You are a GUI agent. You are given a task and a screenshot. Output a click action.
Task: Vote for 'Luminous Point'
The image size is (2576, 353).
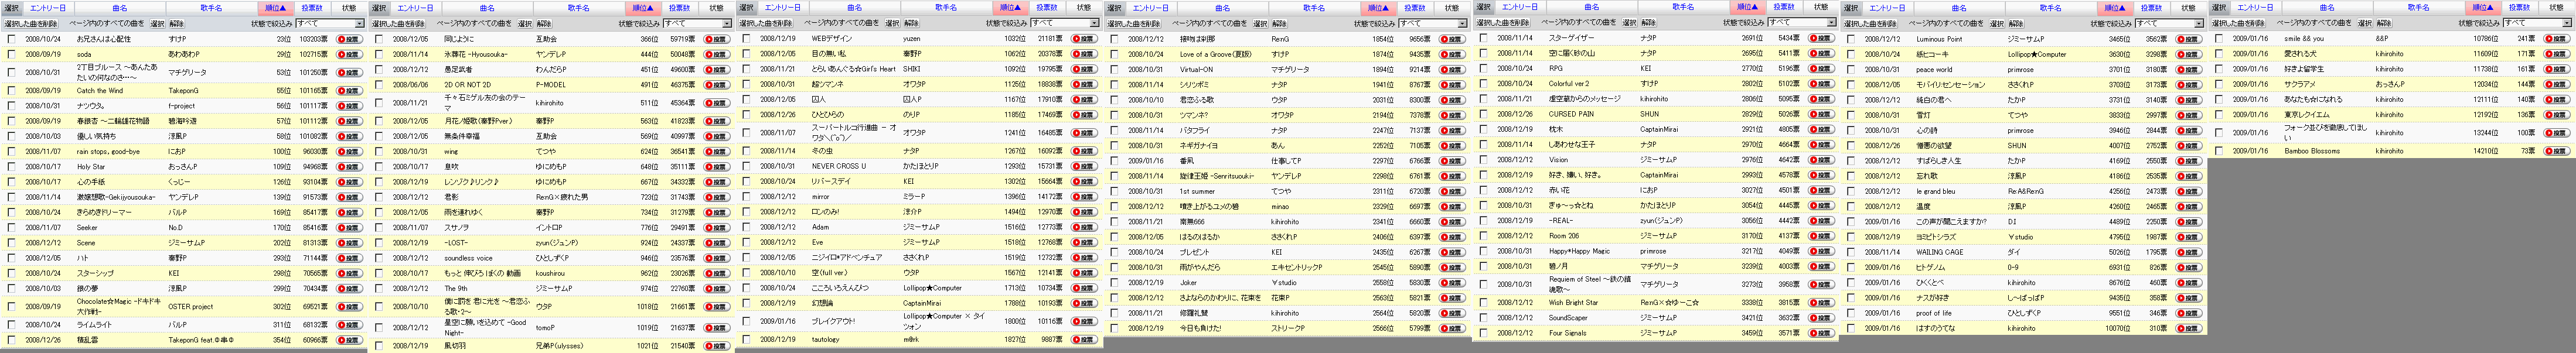pos(2189,39)
